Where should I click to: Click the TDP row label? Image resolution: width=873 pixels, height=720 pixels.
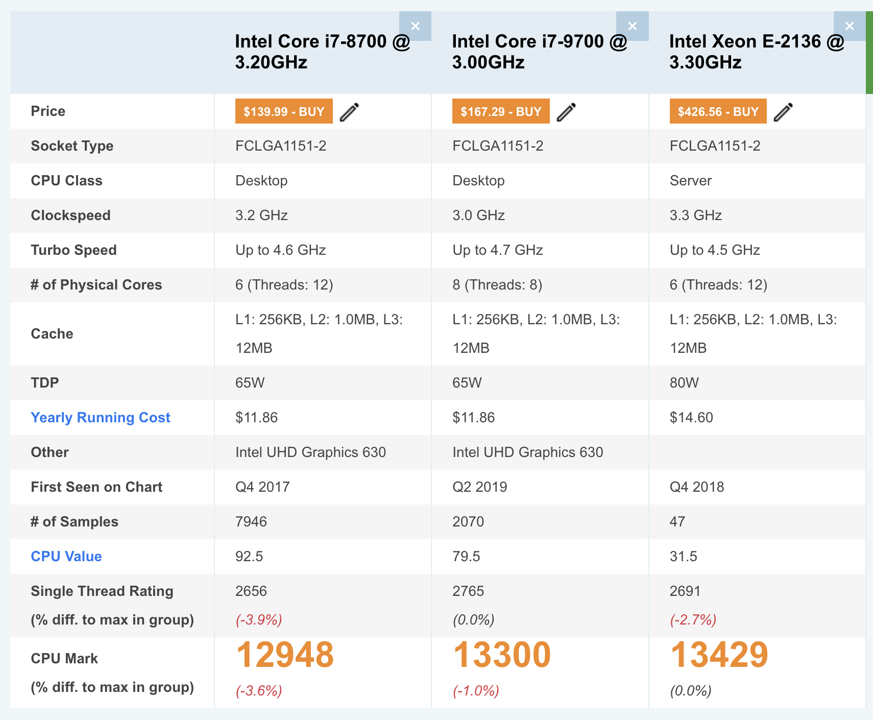pos(45,382)
